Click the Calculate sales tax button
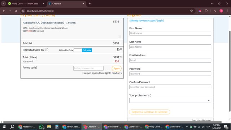The height and width of the screenshot is (130, 231). click(87, 50)
